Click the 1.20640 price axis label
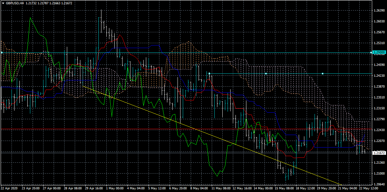The width and height of the screenshot is (387, 192). (x=379, y=184)
